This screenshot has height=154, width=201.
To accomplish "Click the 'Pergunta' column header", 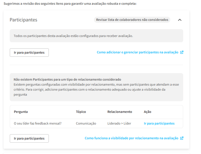I will (21, 112).
